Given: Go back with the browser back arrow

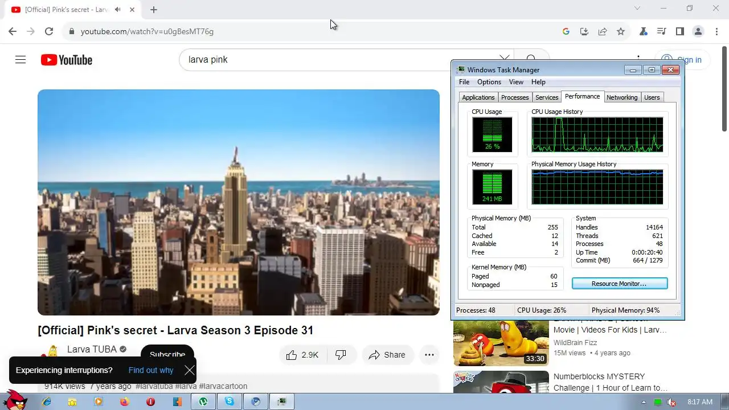Looking at the screenshot, I should tap(13, 31).
